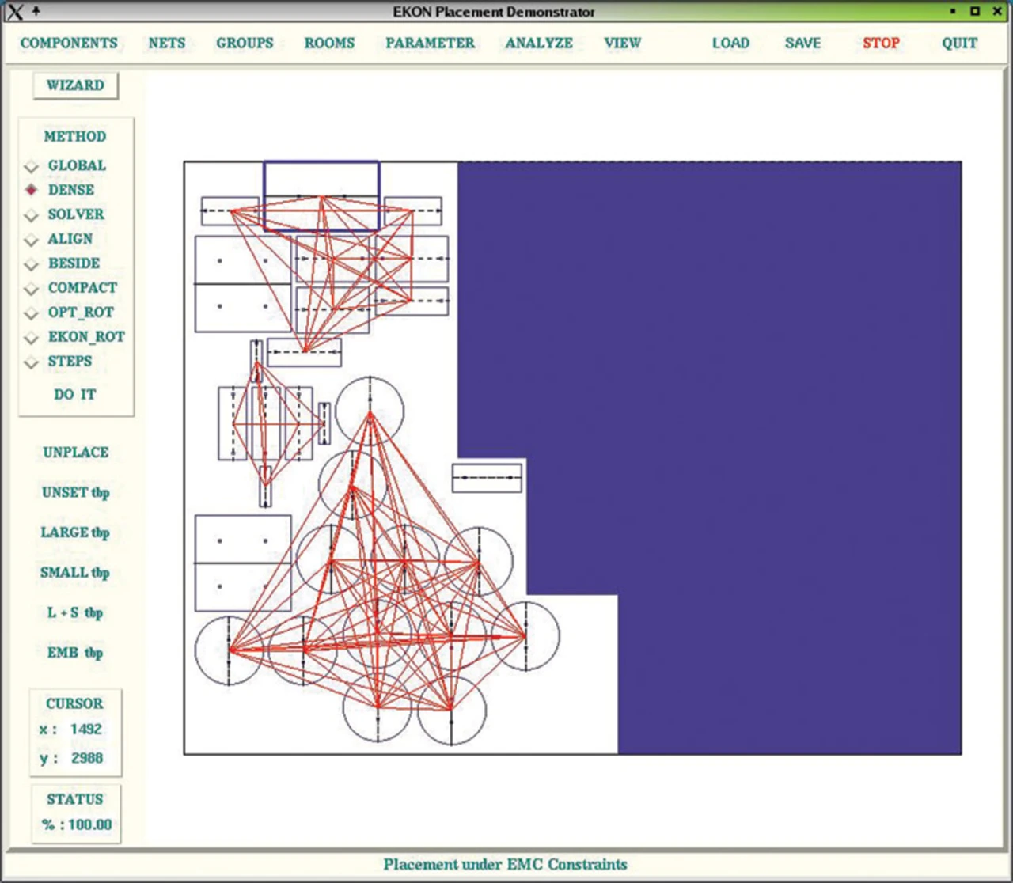Click the large blue restricted area
Screen dimensions: 1013x883
752,396
